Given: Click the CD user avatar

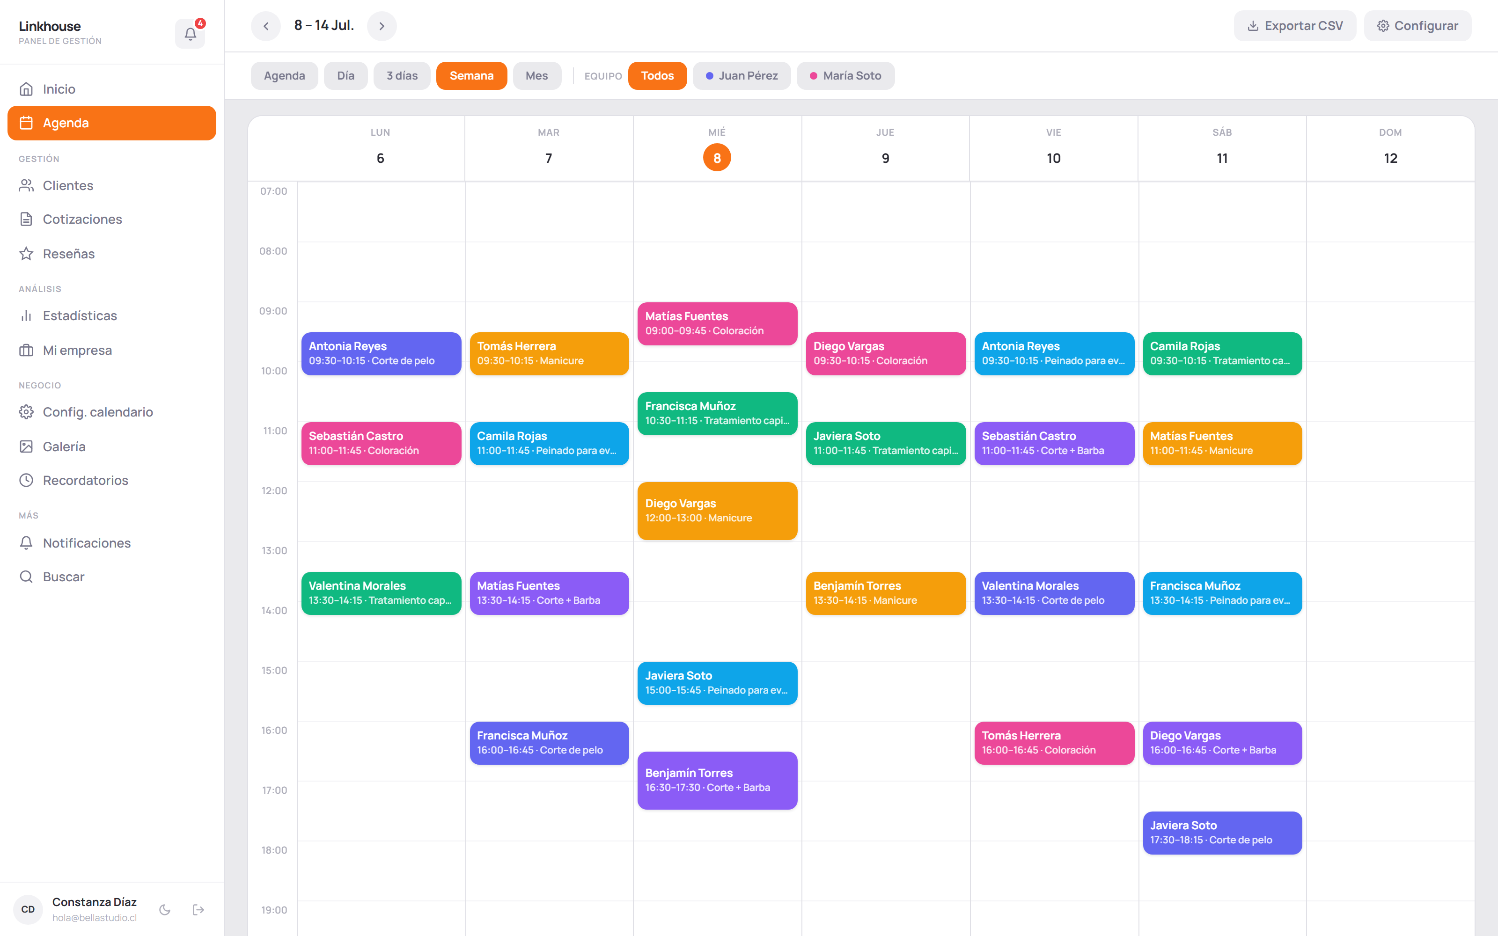Looking at the screenshot, I should point(28,909).
